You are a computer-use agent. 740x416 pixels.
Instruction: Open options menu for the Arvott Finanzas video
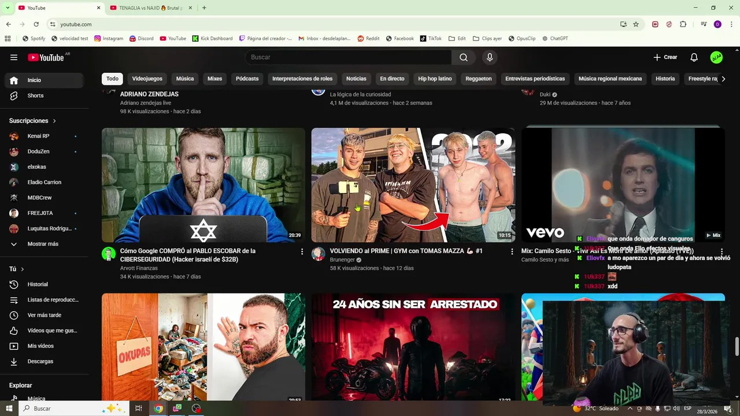(x=302, y=251)
